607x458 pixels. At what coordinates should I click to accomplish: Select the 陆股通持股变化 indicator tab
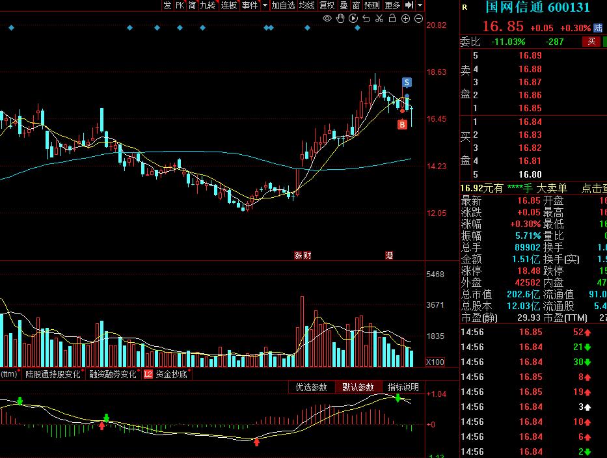pyautogui.click(x=53, y=374)
